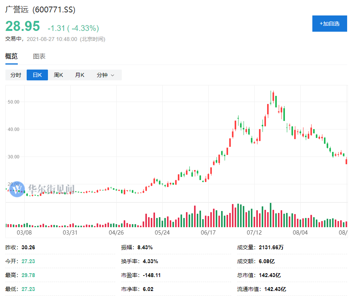Screen dimensions: 351x296
Task: Click the 50.00 price axis label
Action: (14, 102)
